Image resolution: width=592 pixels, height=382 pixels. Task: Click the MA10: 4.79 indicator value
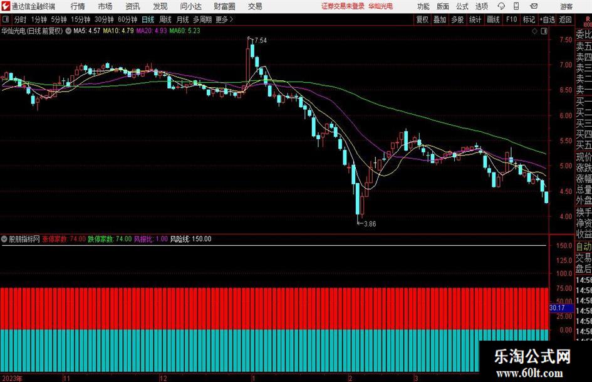(x=118, y=31)
